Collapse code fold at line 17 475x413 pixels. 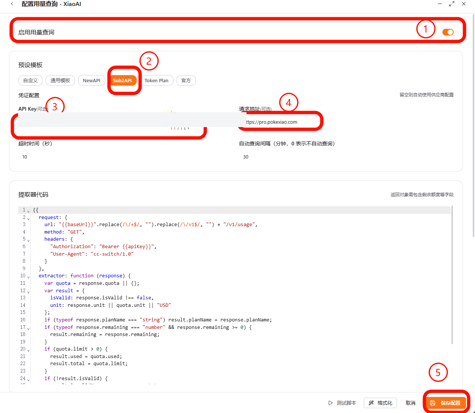[x=28, y=329]
